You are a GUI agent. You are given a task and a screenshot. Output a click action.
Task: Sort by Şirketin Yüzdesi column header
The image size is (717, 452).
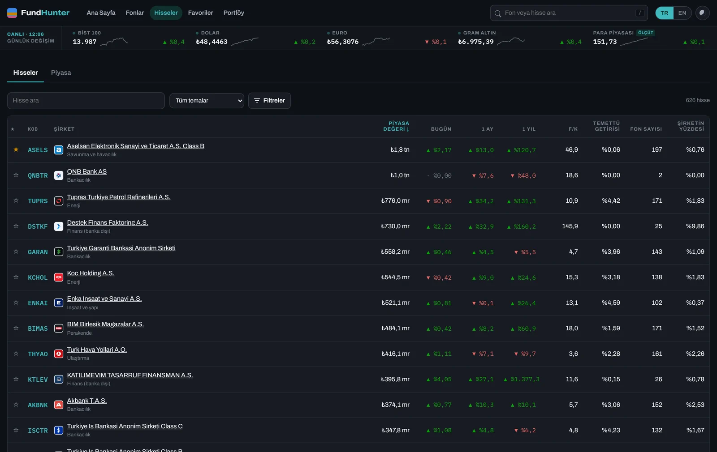tap(691, 126)
